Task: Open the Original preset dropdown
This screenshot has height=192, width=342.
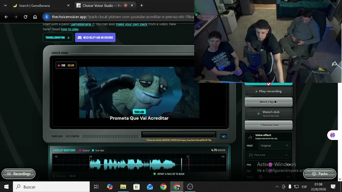Action: 274,146
